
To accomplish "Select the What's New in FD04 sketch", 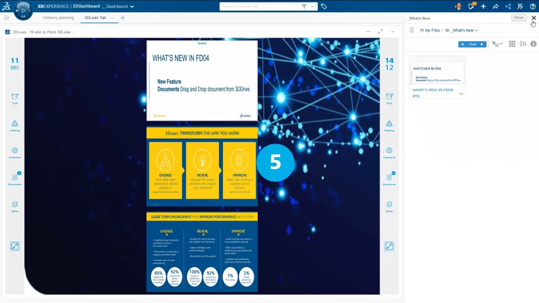I will (x=202, y=81).
